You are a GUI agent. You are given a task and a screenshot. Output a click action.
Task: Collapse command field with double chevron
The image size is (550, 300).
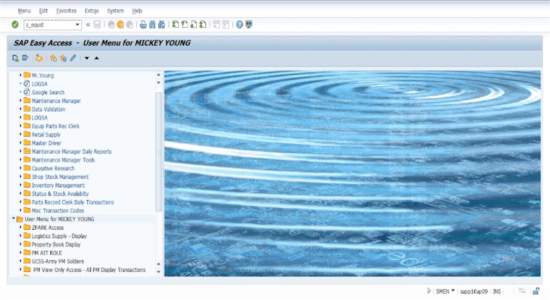point(88,25)
